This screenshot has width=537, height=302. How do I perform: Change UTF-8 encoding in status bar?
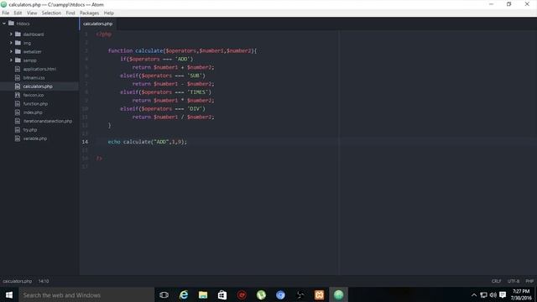[514, 281]
